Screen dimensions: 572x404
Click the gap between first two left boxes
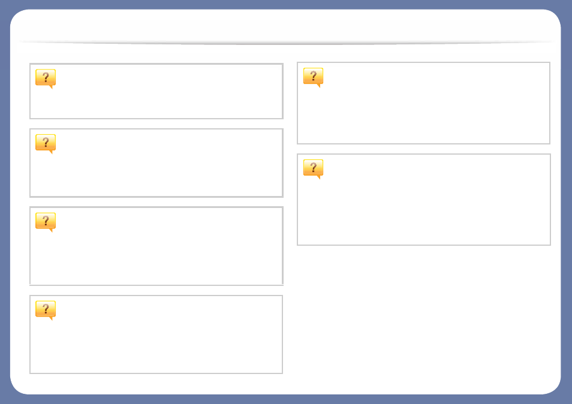click(x=156, y=123)
